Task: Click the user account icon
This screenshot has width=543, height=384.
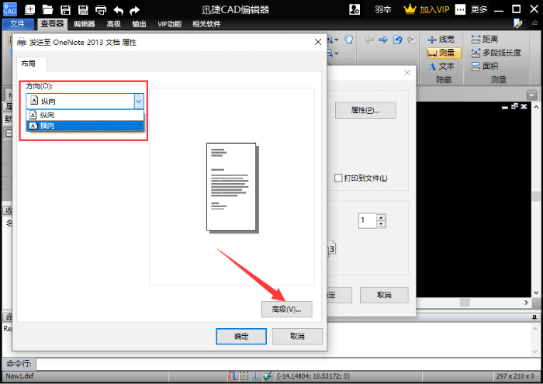Action: [x=355, y=9]
